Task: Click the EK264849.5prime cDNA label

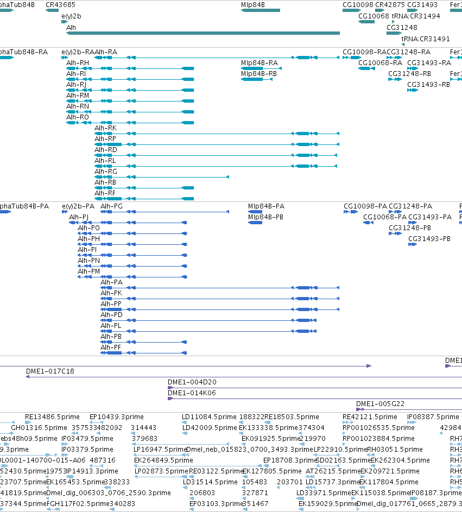Action: [163, 460]
